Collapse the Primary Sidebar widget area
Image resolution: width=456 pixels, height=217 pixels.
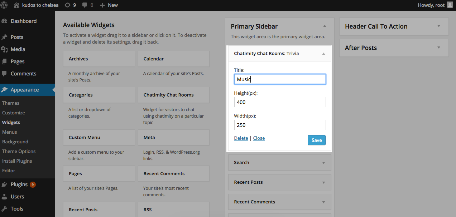pyautogui.click(x=325, y=26)
